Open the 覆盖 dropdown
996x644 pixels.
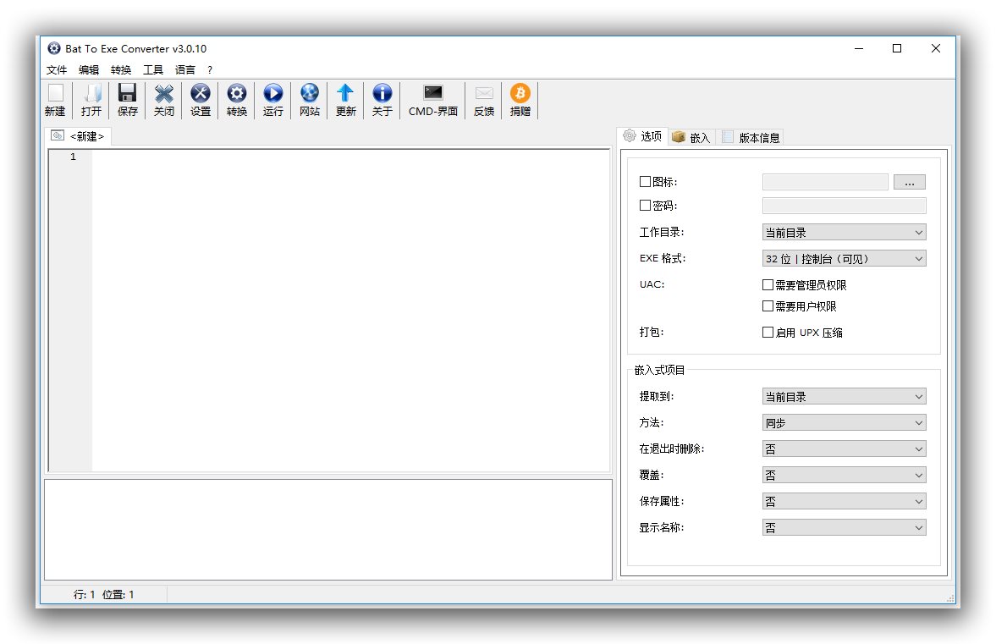point(845,475)
